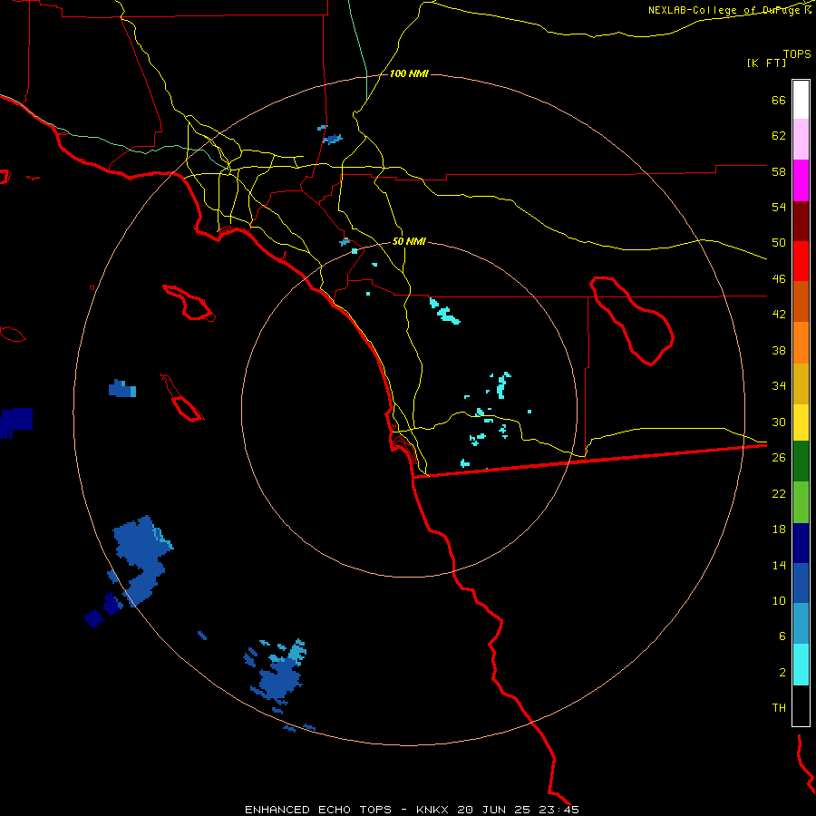Click the "26" scale label
The width and height of the screenshot is (816, 816).
click(x=779, y=458)
